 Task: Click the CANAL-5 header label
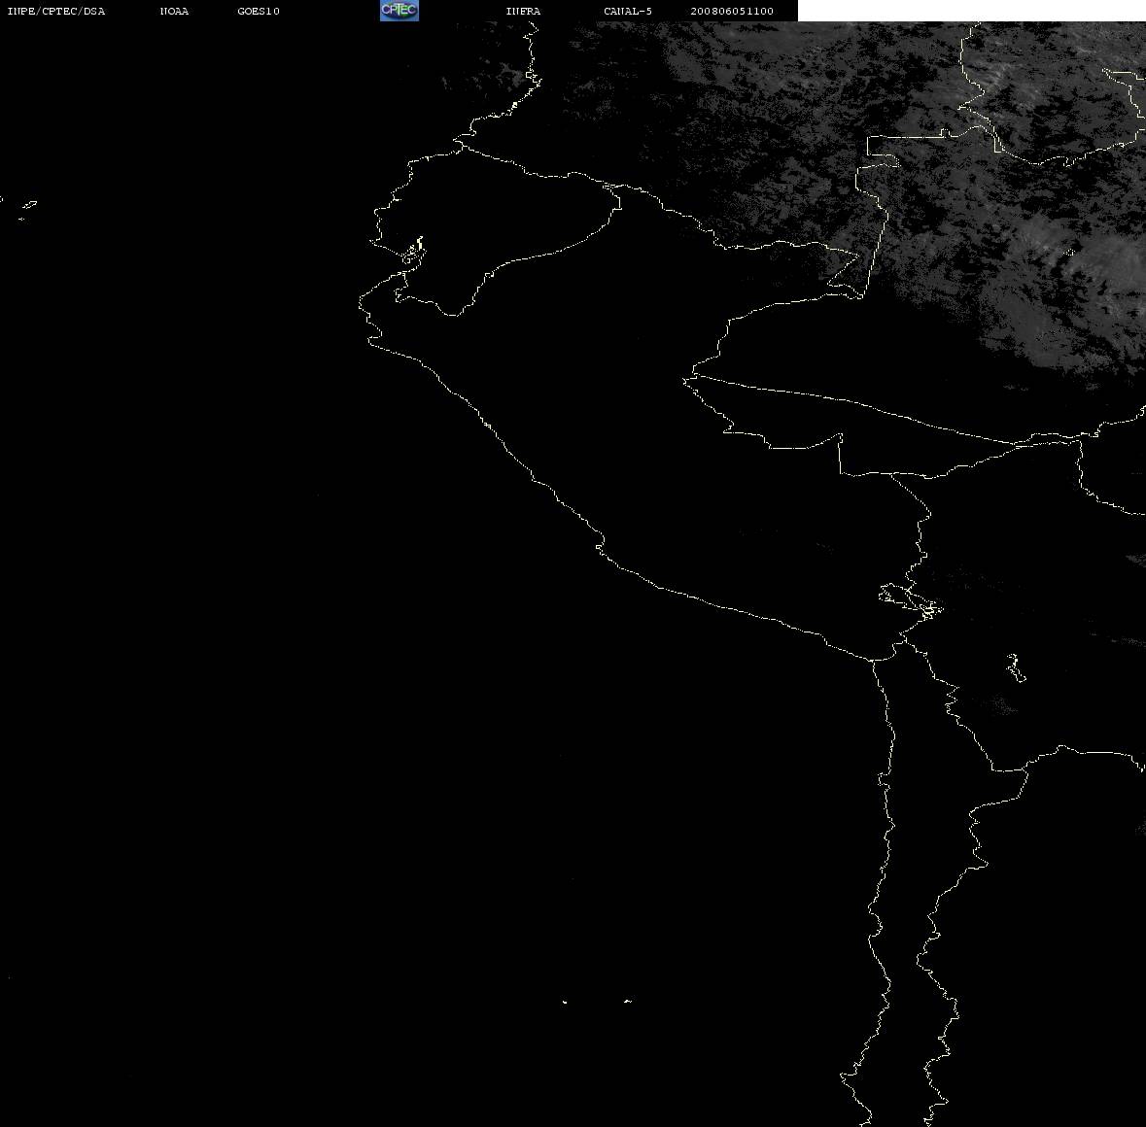tap(628, 11)
